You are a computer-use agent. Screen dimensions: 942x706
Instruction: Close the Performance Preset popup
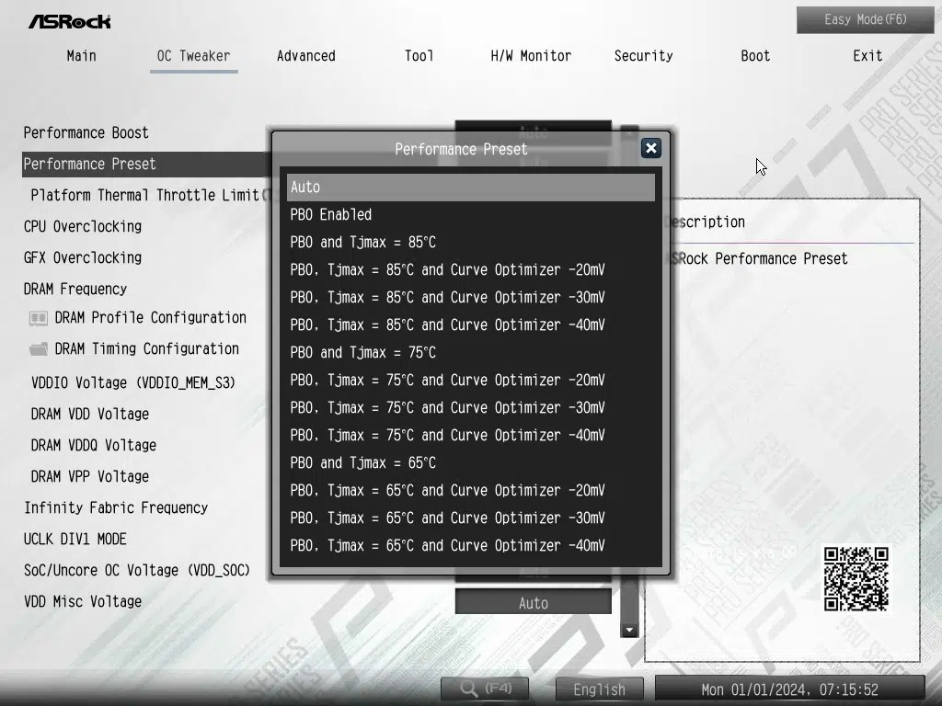(650, 148)
